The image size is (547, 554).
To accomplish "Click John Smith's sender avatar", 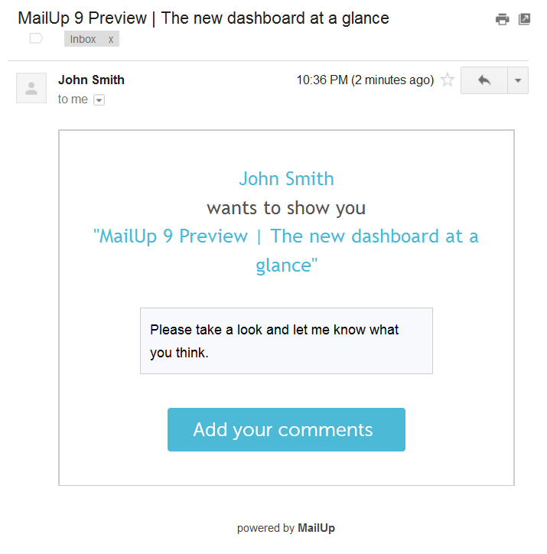I will (31, 88).
